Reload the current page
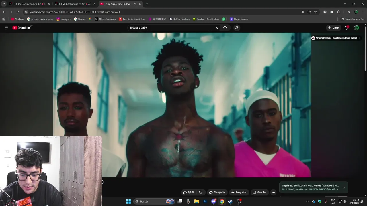This screenshot has width=367, height=206. (x=18, y=12)
